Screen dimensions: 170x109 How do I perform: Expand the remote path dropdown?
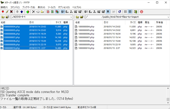[x=168, y=17]
